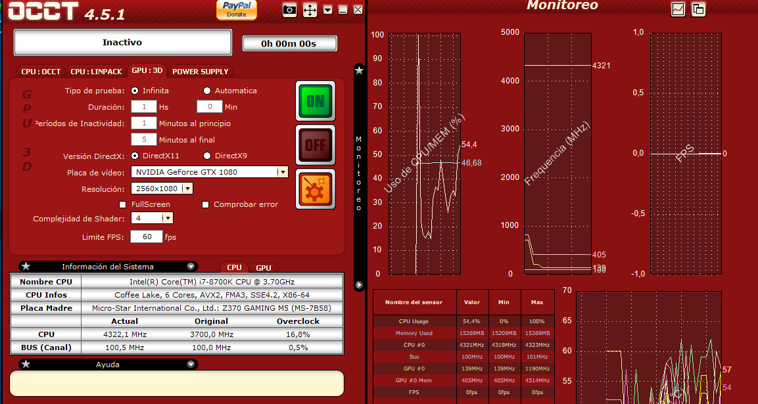The height and width of the screenshot is (404, 758).
Task: Click the Duración minutes field
Action: point(210,107)
